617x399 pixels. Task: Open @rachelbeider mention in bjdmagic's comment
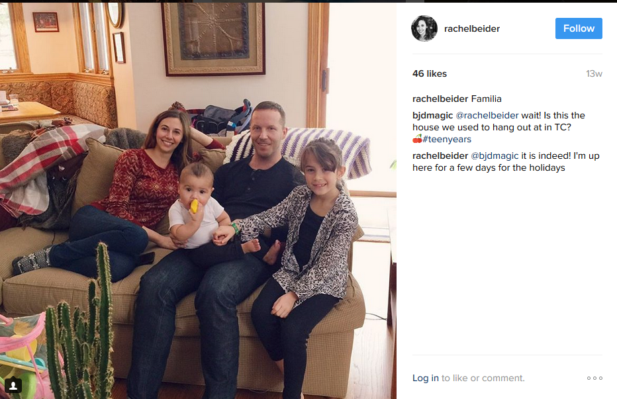[487, 116]
